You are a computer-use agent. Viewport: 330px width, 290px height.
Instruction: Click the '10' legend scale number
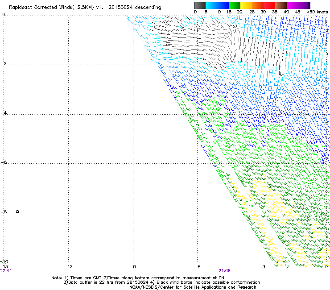click(218, 12)
